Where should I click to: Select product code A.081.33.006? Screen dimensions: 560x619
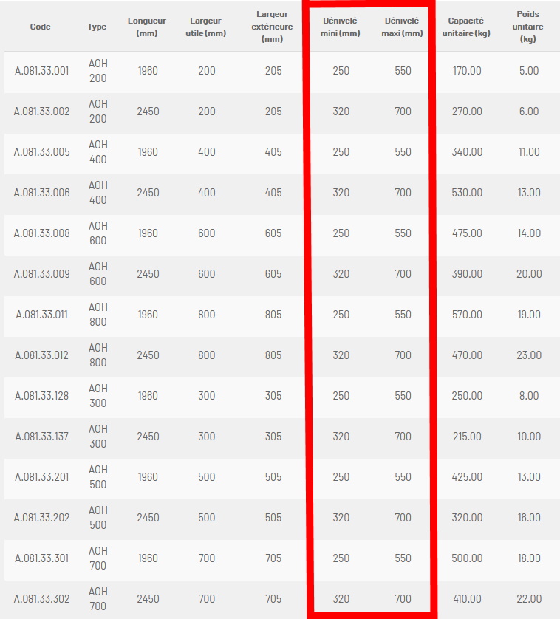(x=42, y=193)
